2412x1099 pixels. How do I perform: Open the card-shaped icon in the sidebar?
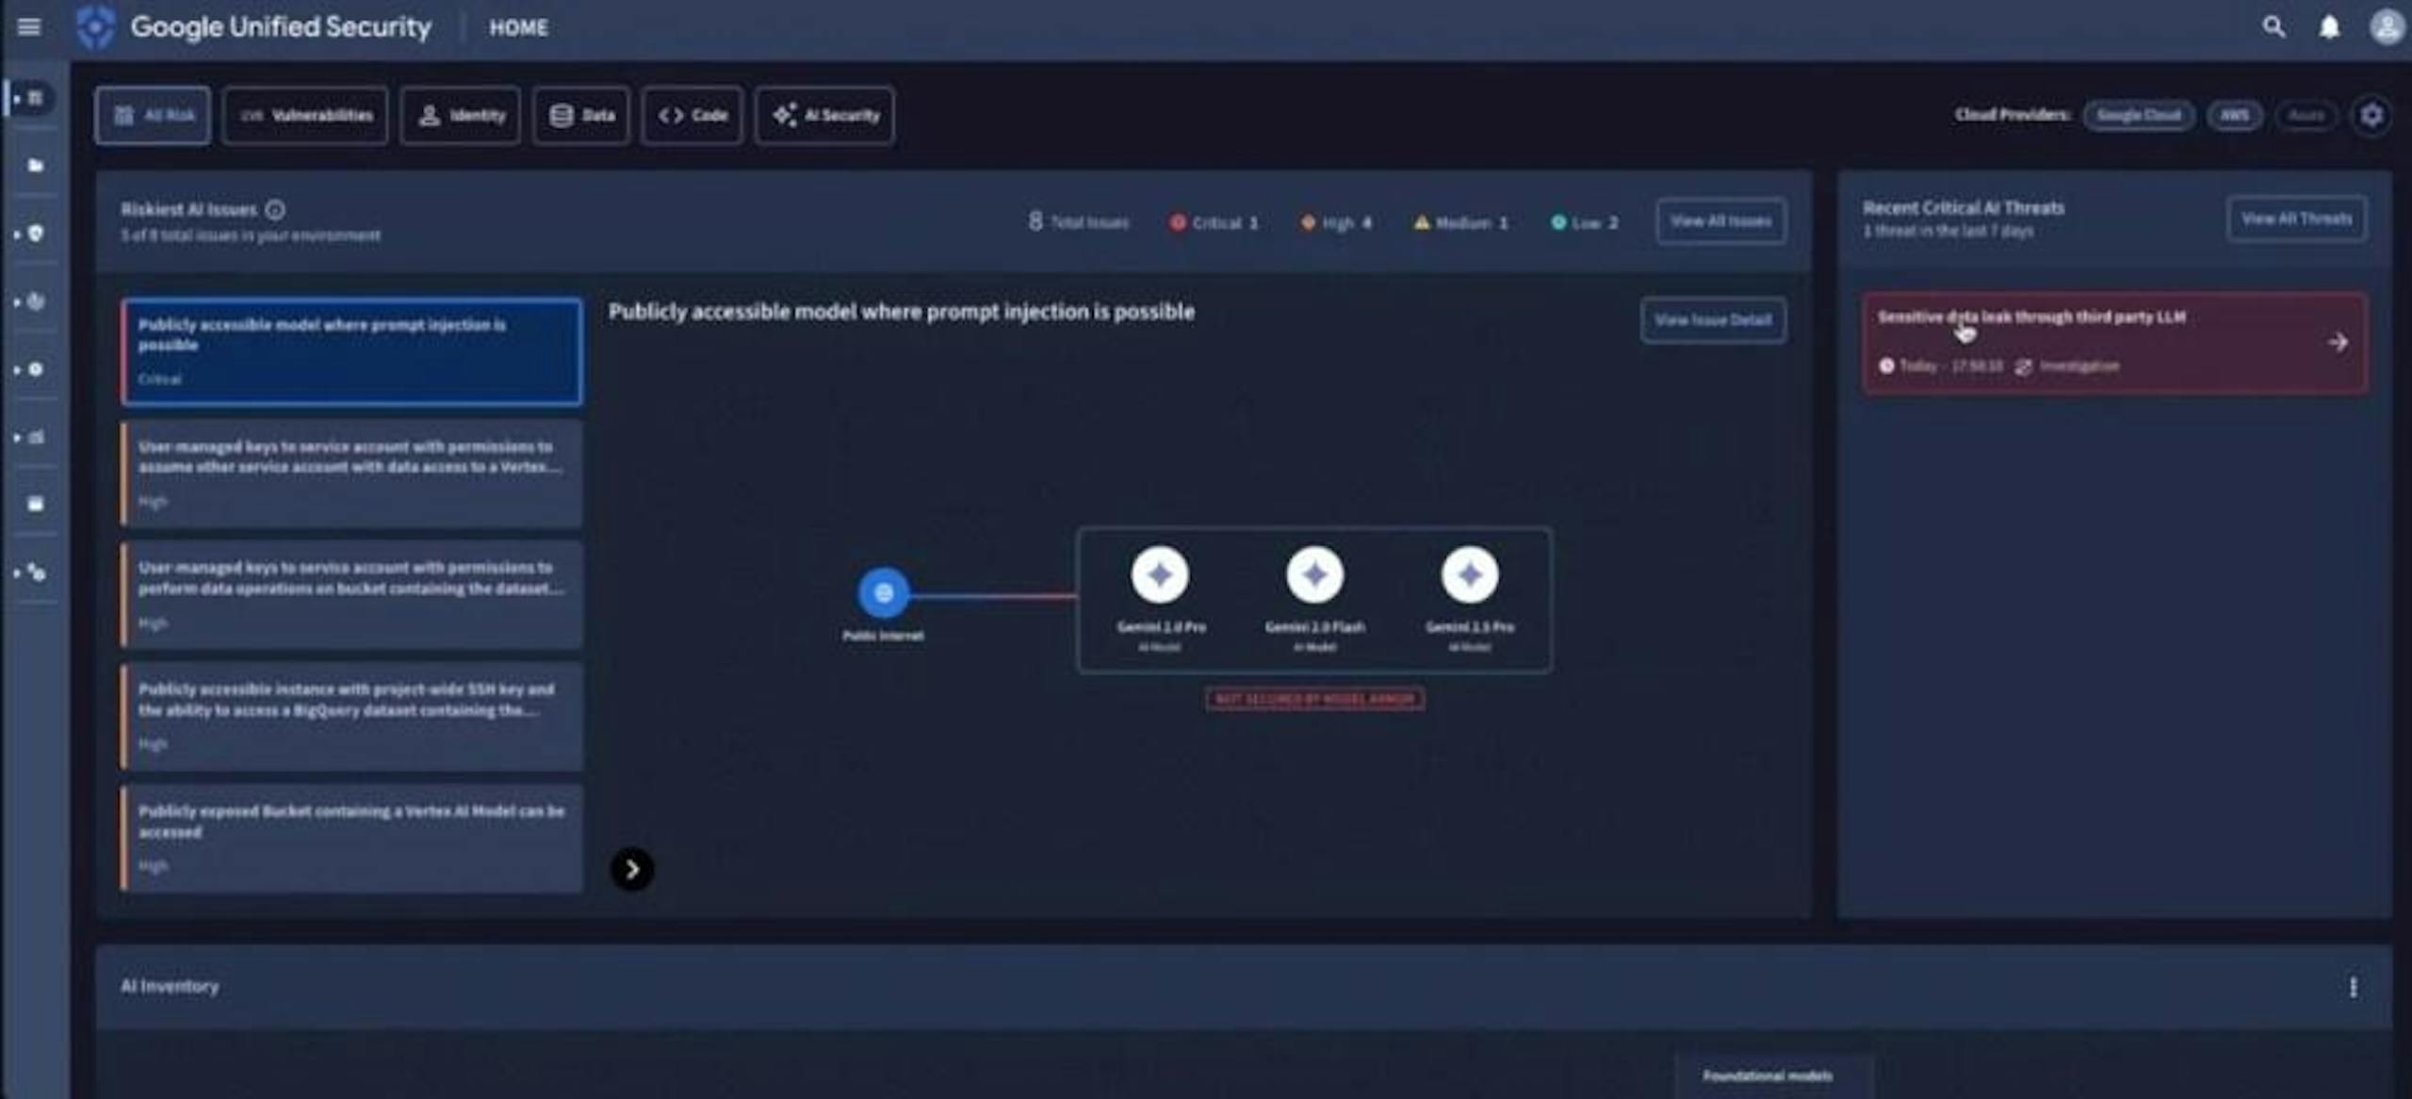point(35,504)
